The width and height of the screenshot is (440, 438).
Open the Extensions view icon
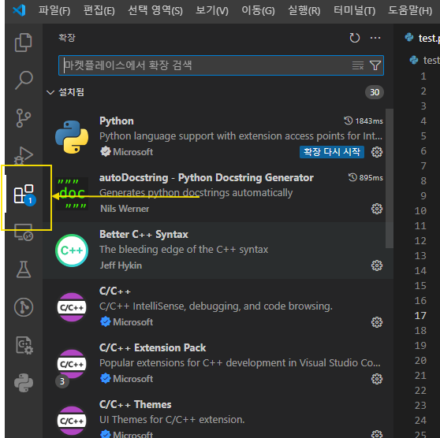pyautogui.click(x=24, y=195)
